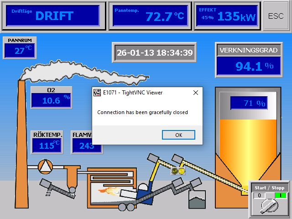The height and width of the screenshot is (219, 292).
Task: Select the VERKNINGSGRAD 94.1 % display
Action: point(248,66)
